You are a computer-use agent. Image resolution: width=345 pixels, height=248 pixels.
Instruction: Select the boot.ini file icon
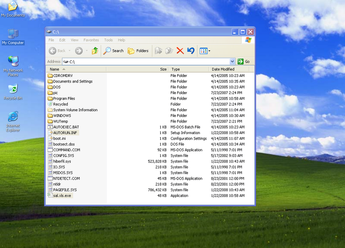click(50, 138)
